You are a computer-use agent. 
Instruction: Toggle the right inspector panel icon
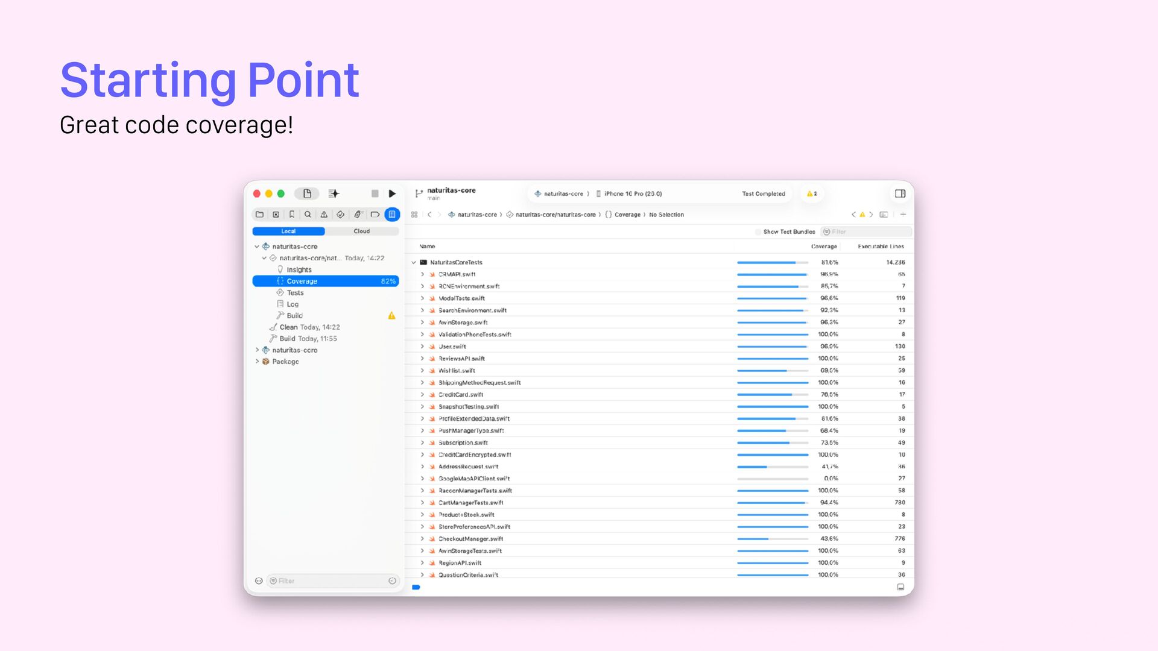pyautogui.click(x=900, y=193)
